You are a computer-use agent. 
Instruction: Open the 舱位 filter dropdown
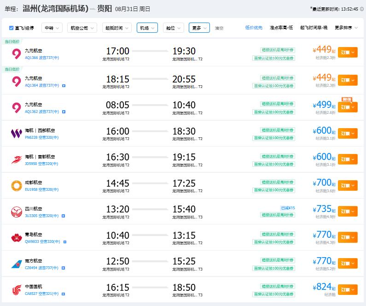[x=173, y=28]
